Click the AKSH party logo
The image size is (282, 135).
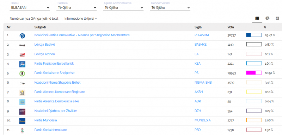(x=22, y=92)
